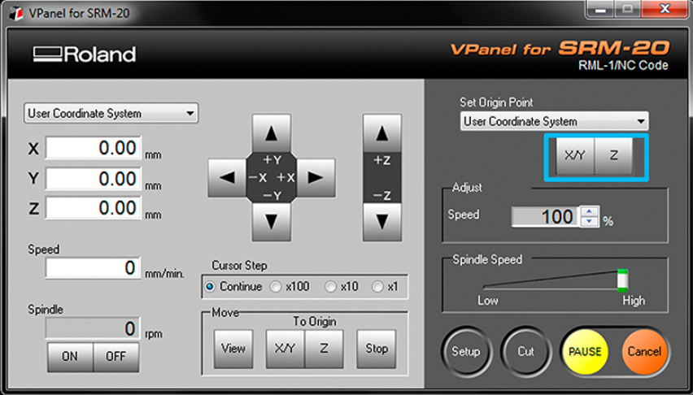Screen dimensions: 693x395
Task: Click the X coordinate value field
Action: [x=94, y=148]
